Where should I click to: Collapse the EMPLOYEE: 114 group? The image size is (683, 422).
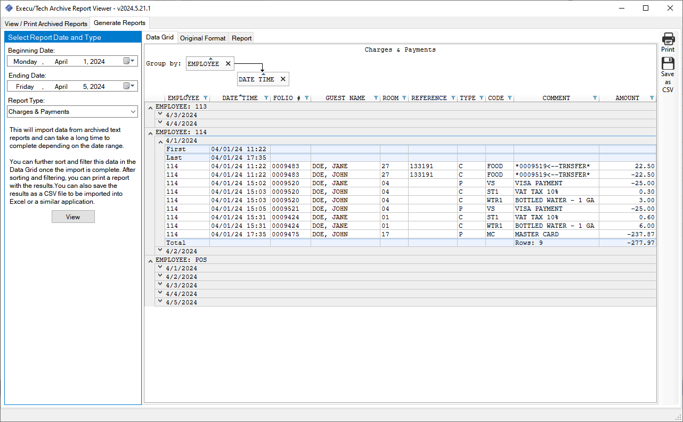click(x=150, y=133)
